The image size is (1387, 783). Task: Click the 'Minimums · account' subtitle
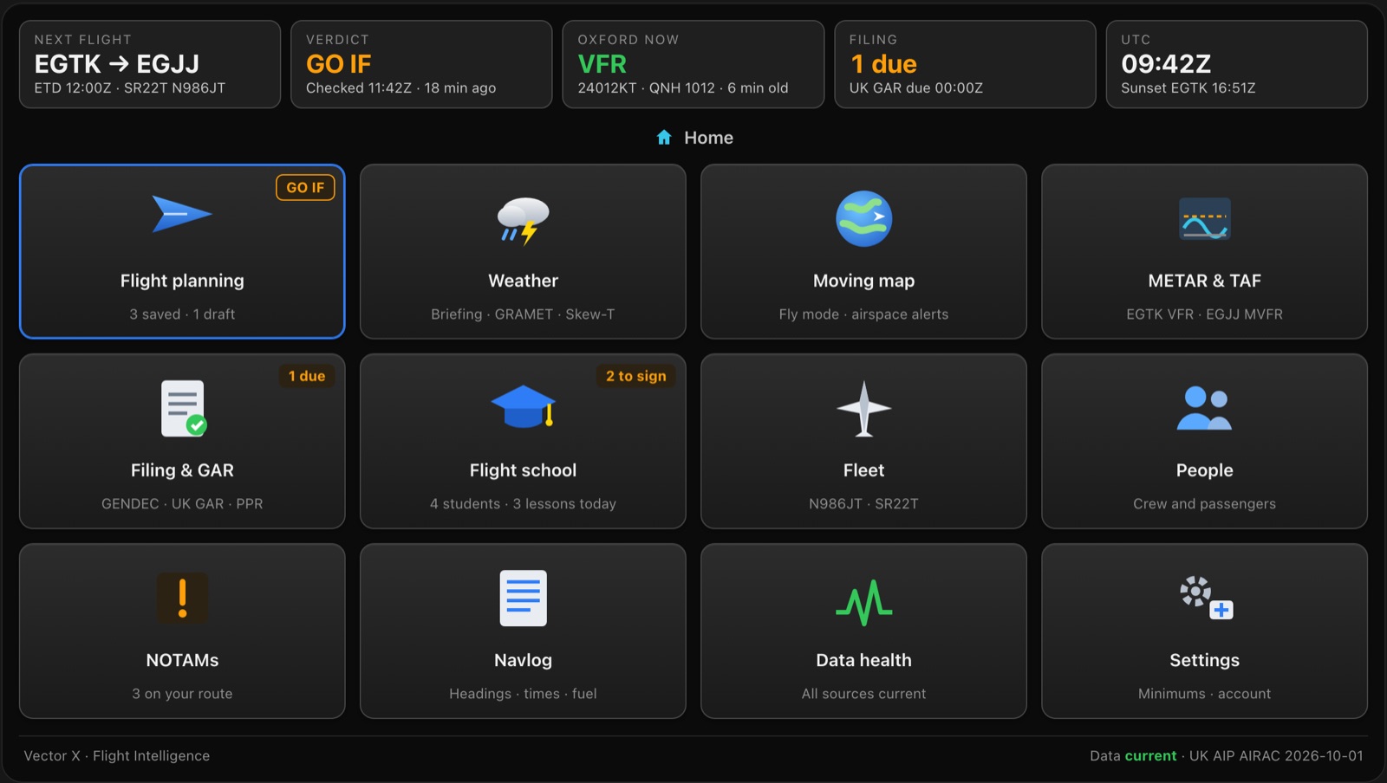pyautogui.click(x=1204, y=694)
